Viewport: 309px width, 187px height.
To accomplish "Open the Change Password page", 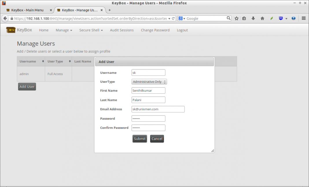I will tap(155, 30).
